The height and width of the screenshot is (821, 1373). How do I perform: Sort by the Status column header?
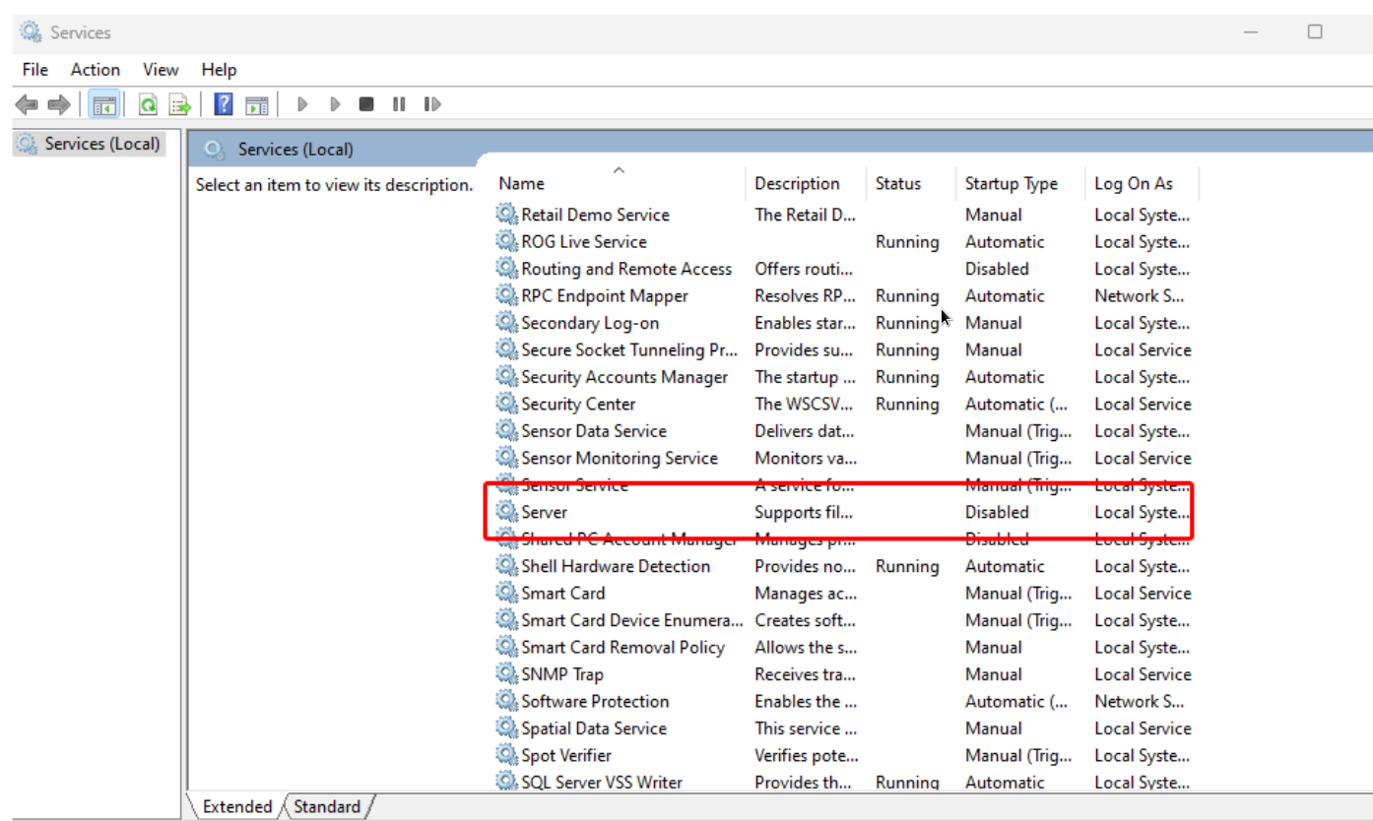tap(897, 183)
